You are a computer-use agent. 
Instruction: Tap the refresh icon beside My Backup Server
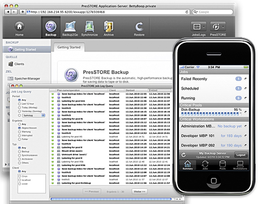point(183,155)
